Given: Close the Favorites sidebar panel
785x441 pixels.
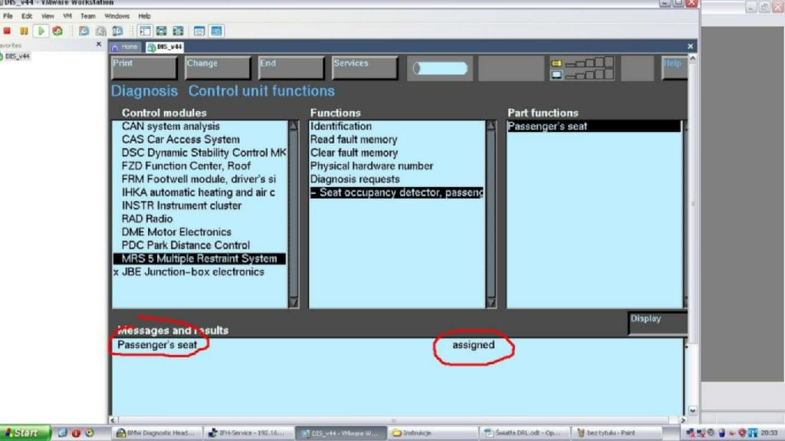Looking at the screenshot, I should [x=99, y=44].
